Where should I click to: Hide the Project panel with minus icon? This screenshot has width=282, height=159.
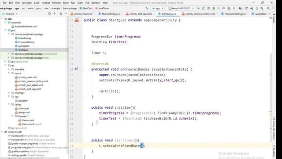pyautogui.click(x=66, y=14)
